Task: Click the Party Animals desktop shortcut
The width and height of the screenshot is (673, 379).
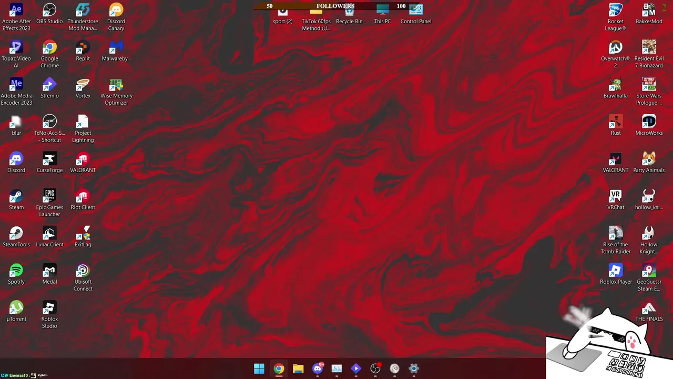Action: point(649,162)
